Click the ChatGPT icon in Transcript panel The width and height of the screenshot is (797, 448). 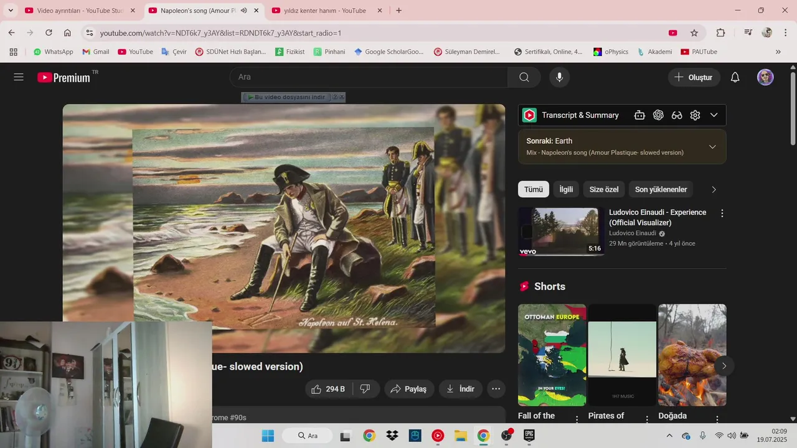point(658,115)
